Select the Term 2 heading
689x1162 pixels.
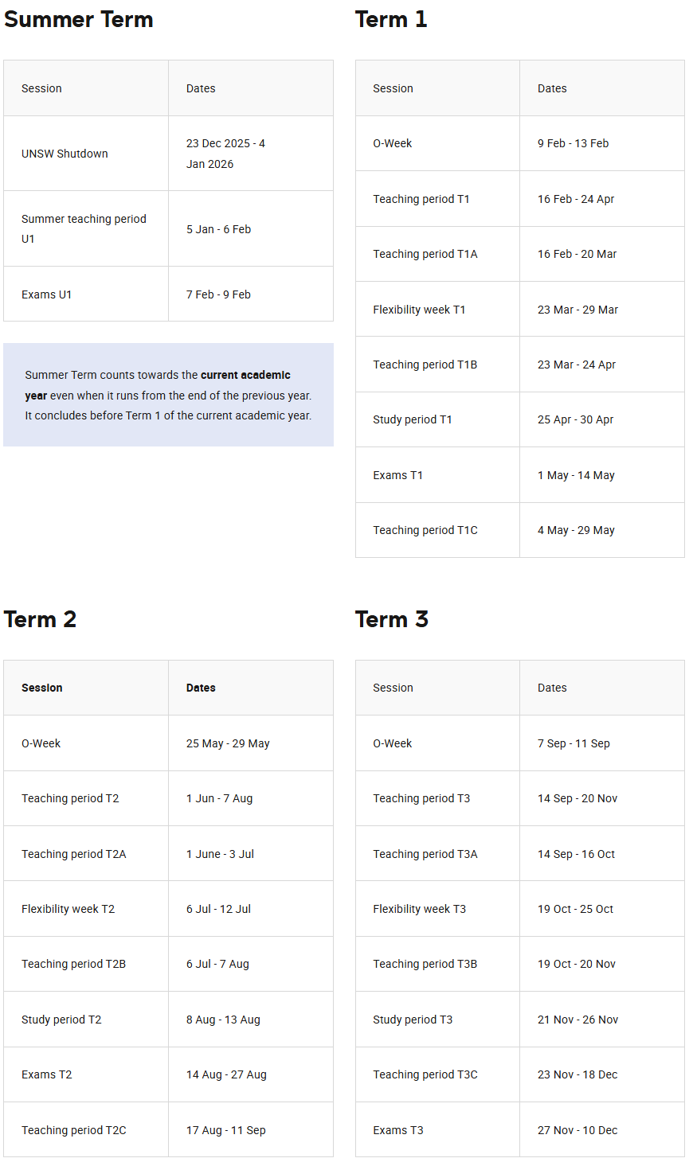click(40, 619)
